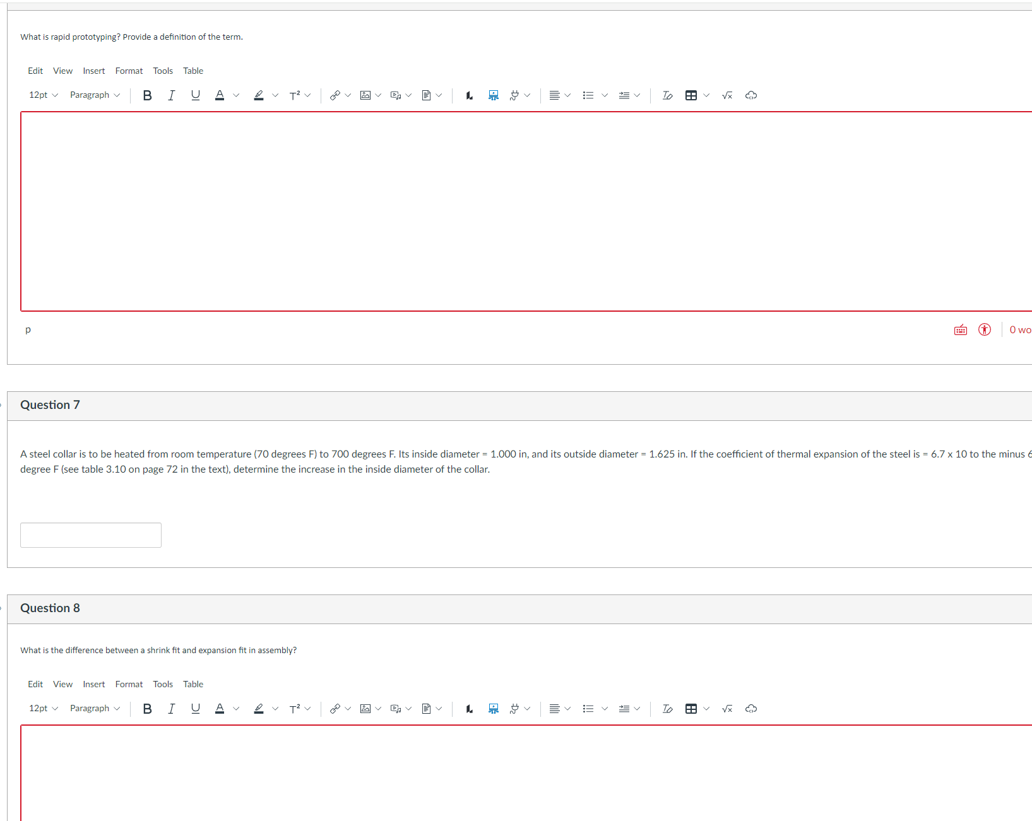The image size is (1032, 821).
Task: Click the document icon in the rapid prototyping toolbar
Action: coord(426,95)
